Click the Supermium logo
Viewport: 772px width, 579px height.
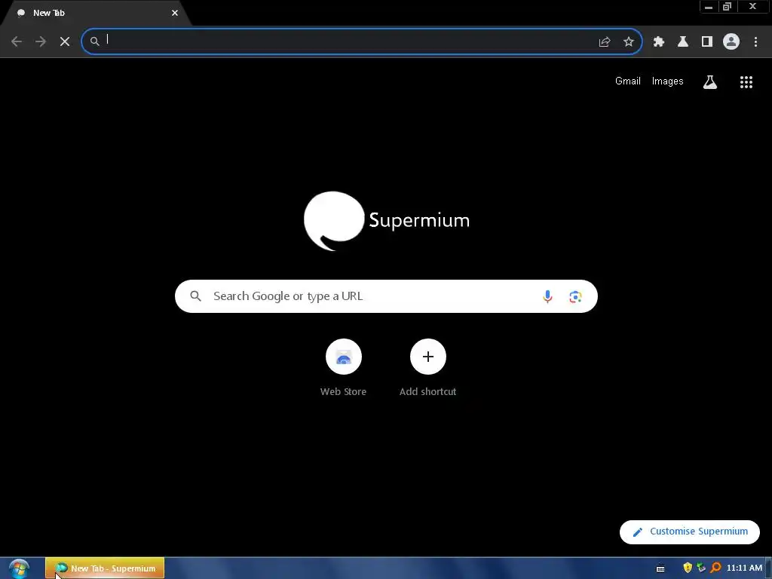(387, 221)
